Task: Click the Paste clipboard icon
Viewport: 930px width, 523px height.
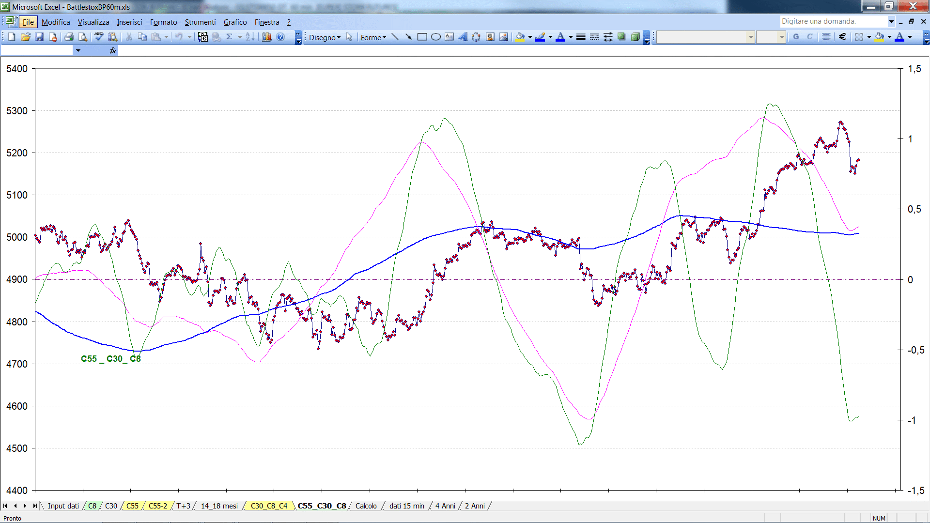Action: pyautogui.click(x=156, y=37)
